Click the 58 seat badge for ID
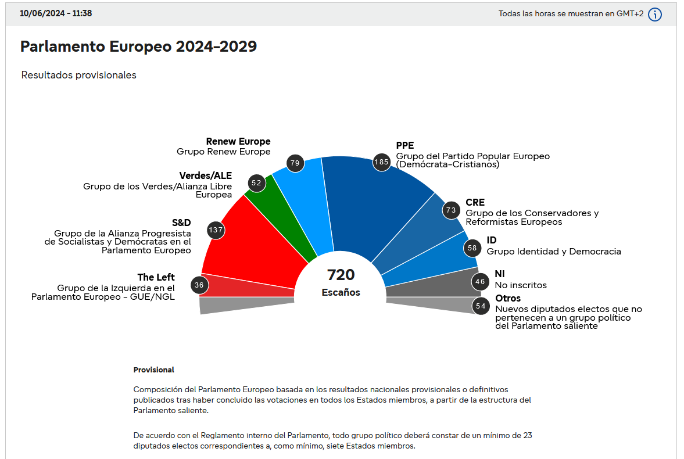Viewport: 684px width, 459px height. 472,248
